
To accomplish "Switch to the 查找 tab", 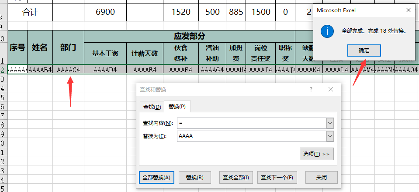I will (x=152, y=107).
